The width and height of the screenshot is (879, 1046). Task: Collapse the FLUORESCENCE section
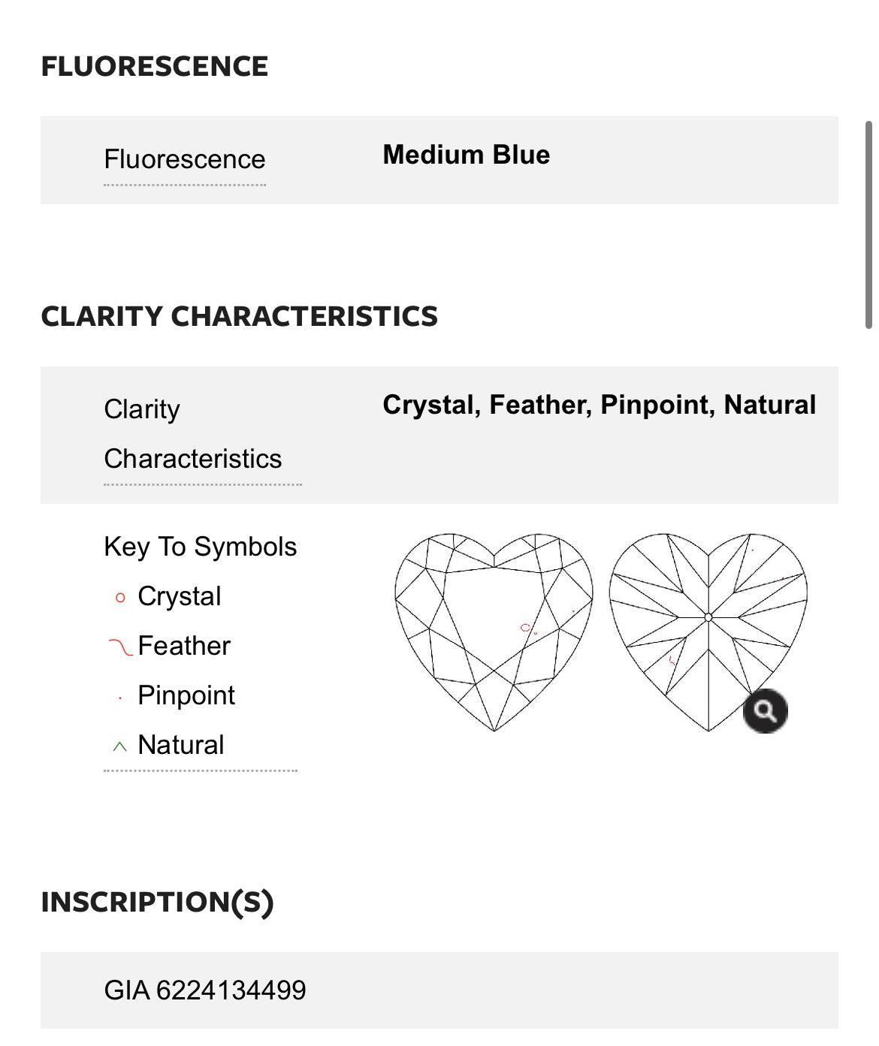[155, 66]
